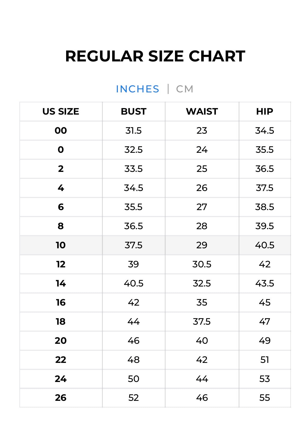The height and width of the screenshot is (438, 300).
Task: Click the US SIZE column header
Action: point(61,112)
